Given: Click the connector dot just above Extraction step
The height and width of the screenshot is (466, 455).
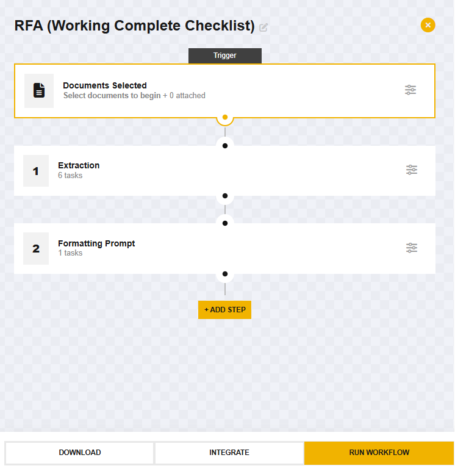Looking at the screenshot, I should click(x=225, y=145).
